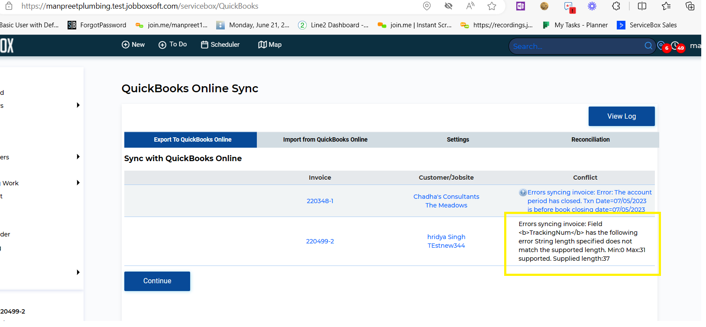
Task: Expand the first sidebar submenu arrow
Action: click(78, 105)
